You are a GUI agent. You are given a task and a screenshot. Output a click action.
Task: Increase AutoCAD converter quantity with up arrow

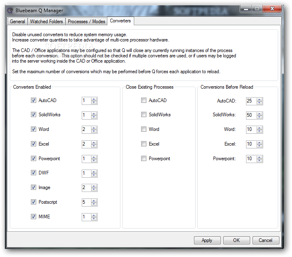94,99
